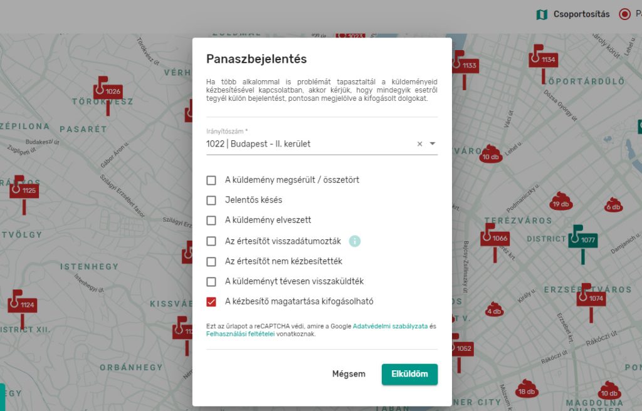
Task: Tick 'A küldemény elveszett' checkbox
Action: coord(211,221)
